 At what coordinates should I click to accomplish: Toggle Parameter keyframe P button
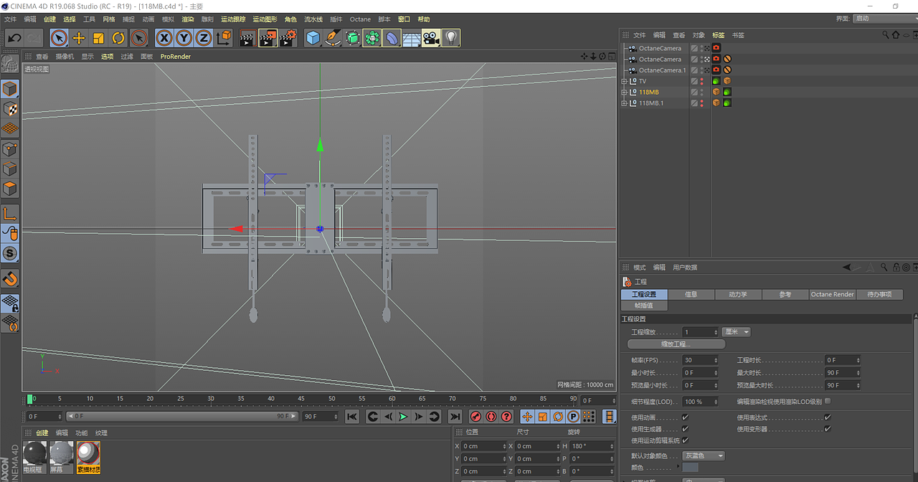click(x=574, y=416)
